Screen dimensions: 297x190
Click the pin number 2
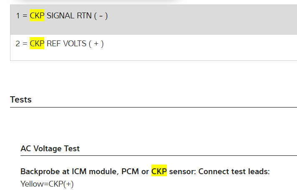[x=18, y=43]
